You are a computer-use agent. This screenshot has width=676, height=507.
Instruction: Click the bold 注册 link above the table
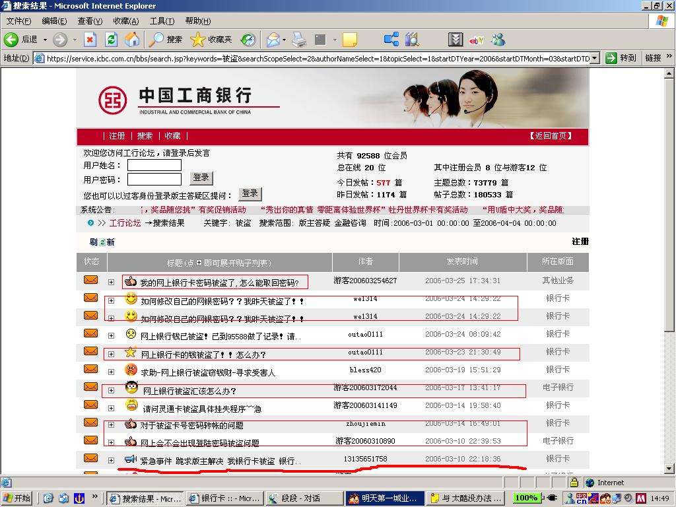point(580,242)
